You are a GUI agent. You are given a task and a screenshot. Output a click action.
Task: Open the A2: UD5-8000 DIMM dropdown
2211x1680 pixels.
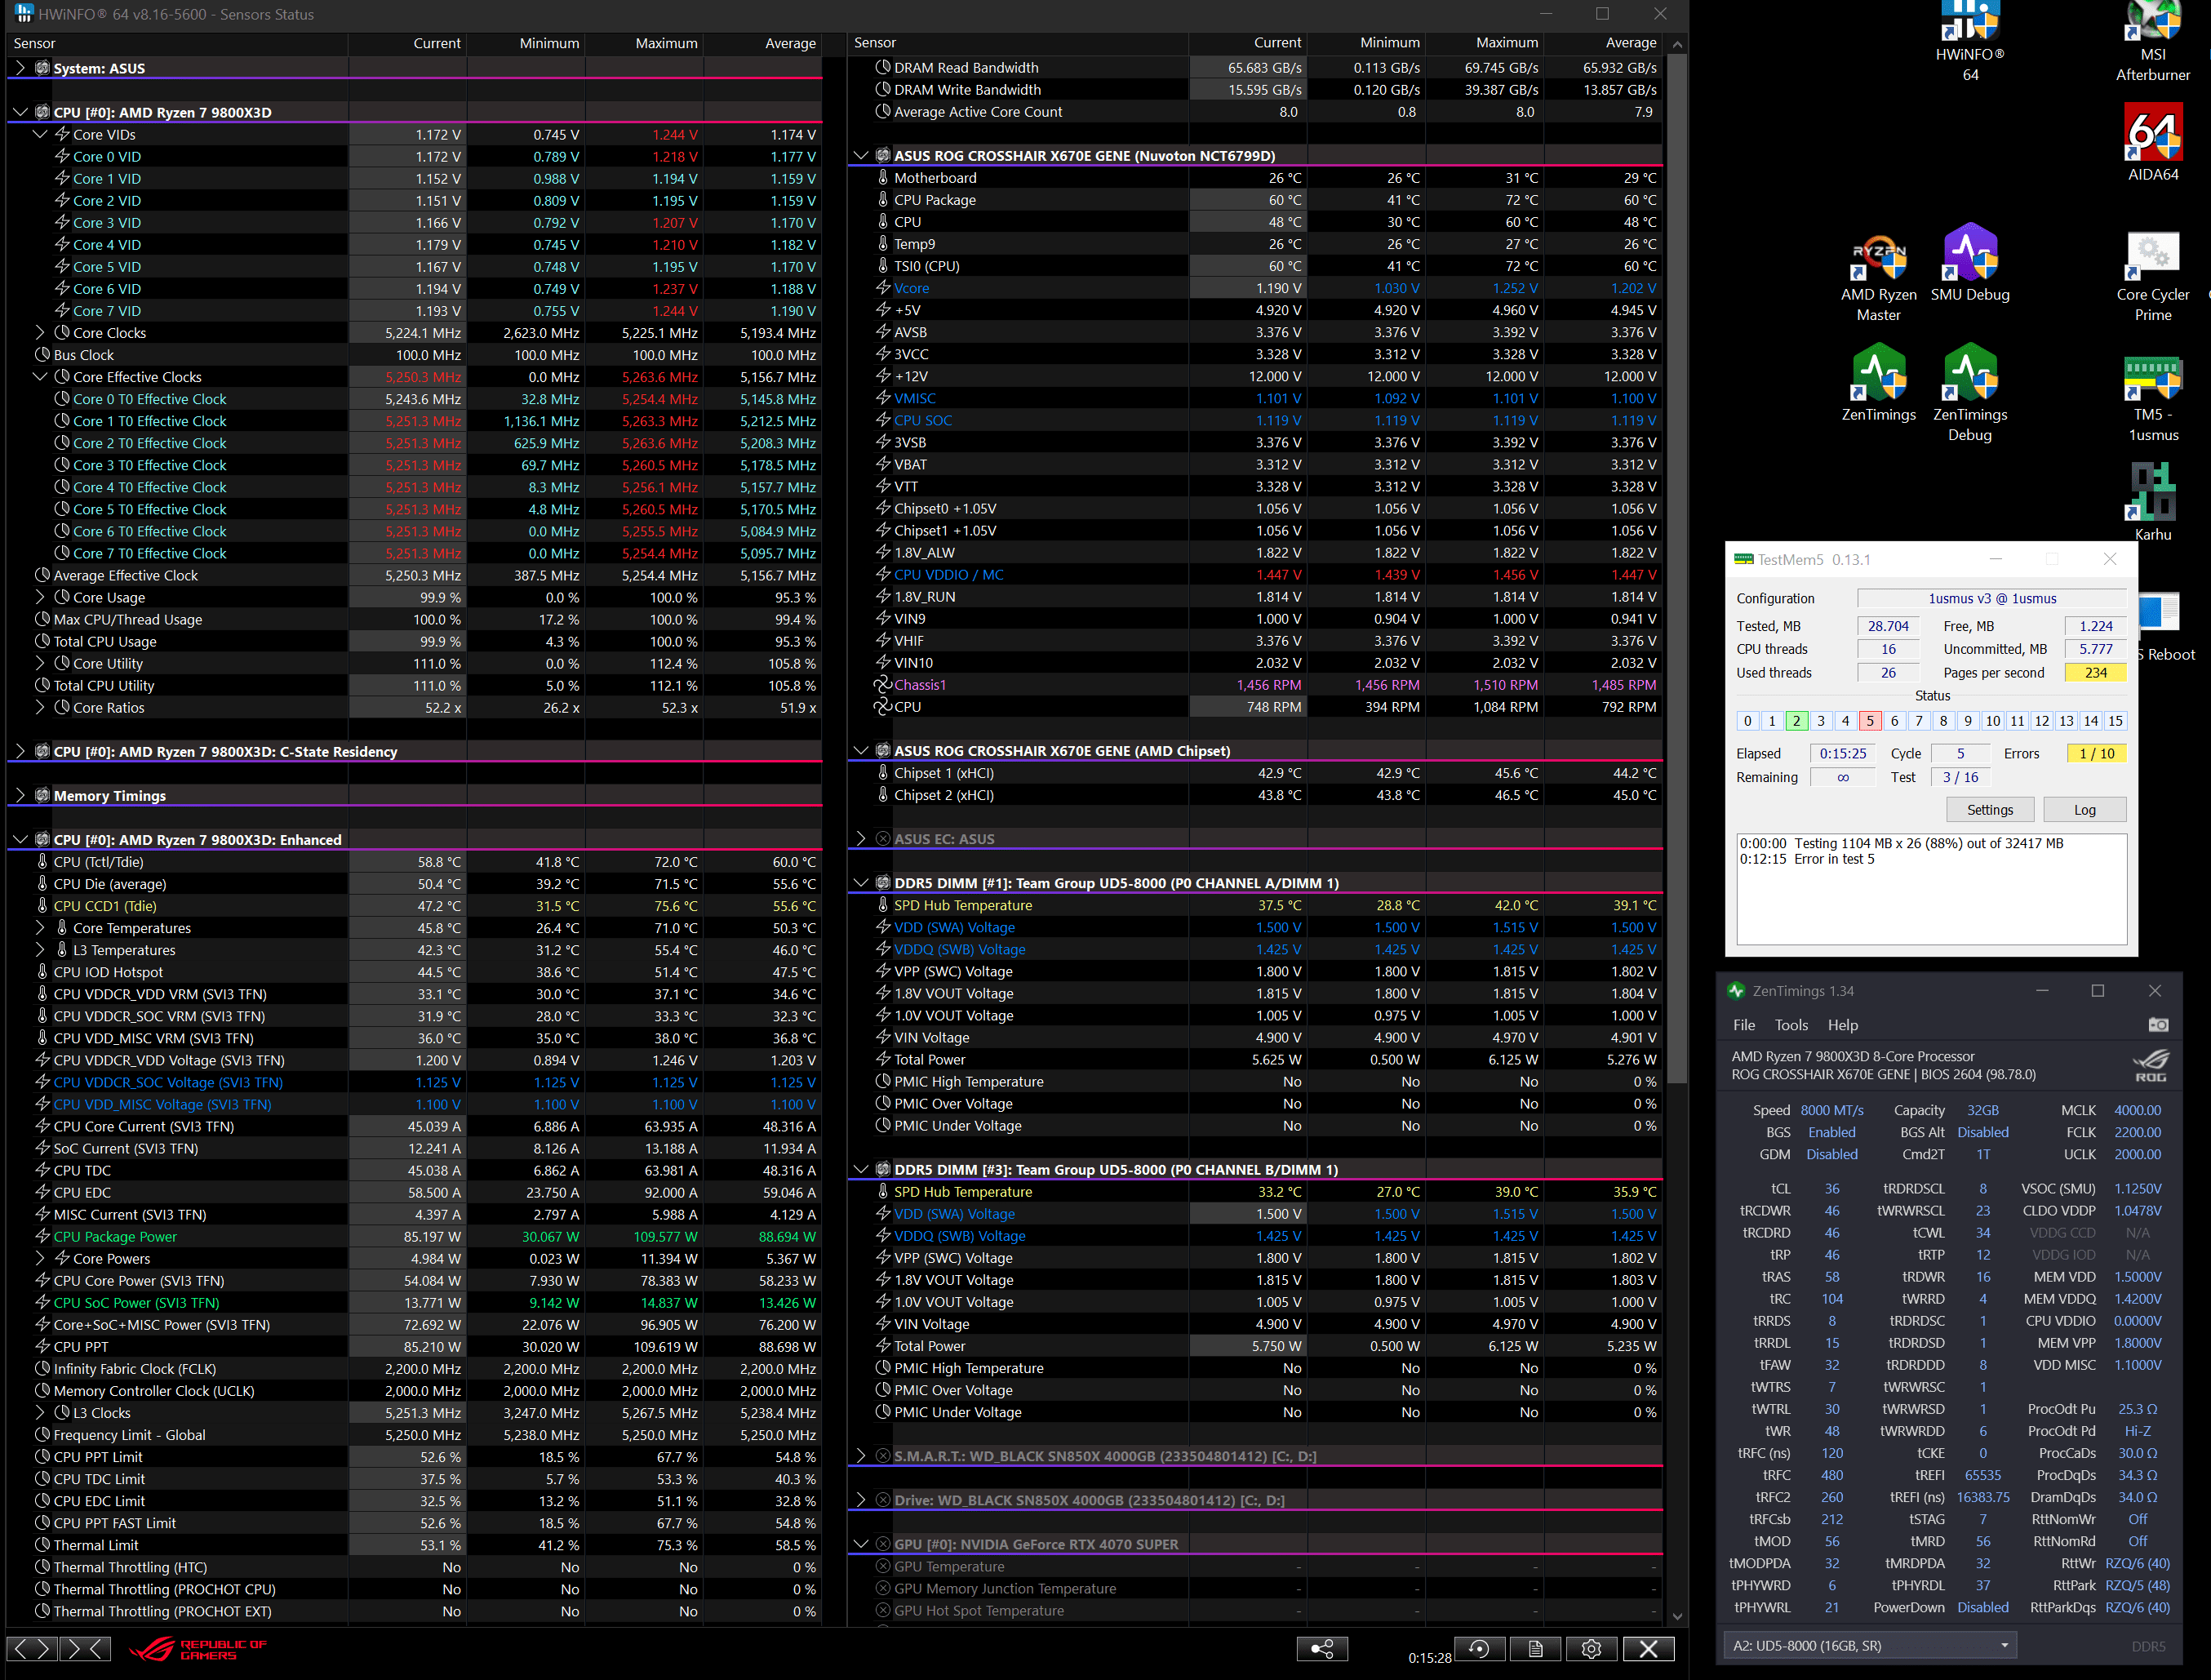[x=1869, y=1645]
